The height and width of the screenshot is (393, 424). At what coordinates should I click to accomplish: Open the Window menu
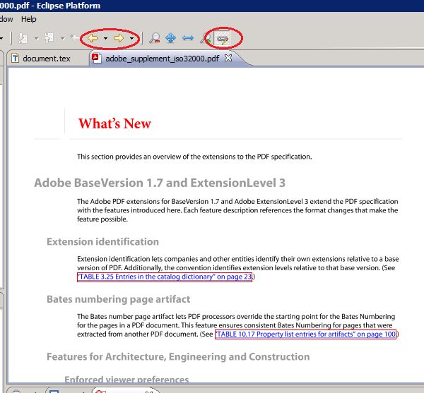[x=6, y=19]
